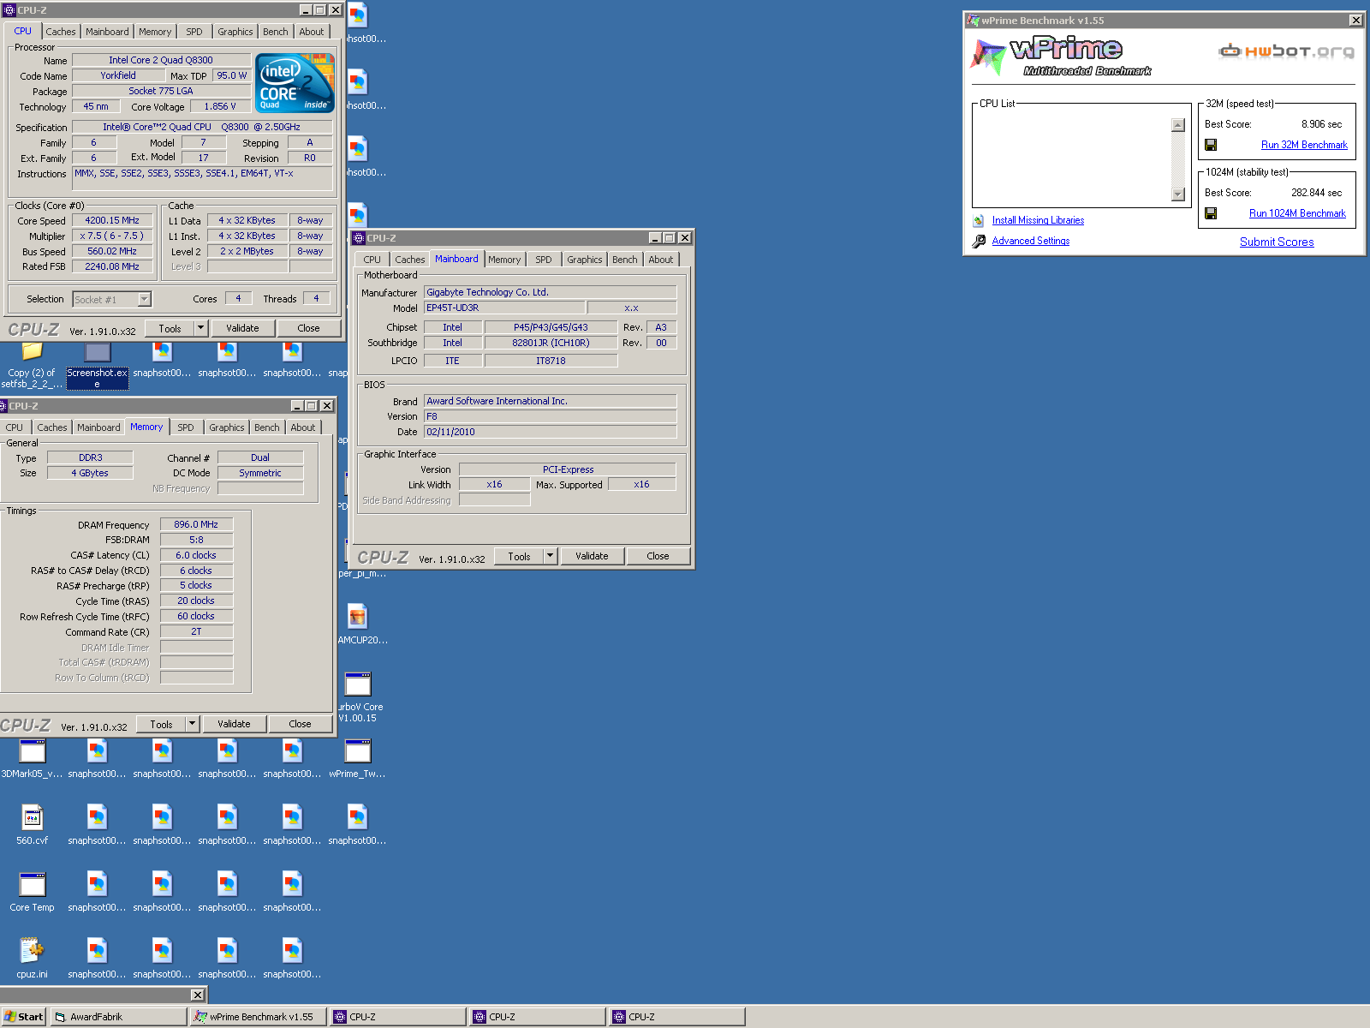Select the AMCUP20... desktop icon
This screenshot has height=1028, width=1370.
point(358,617)
